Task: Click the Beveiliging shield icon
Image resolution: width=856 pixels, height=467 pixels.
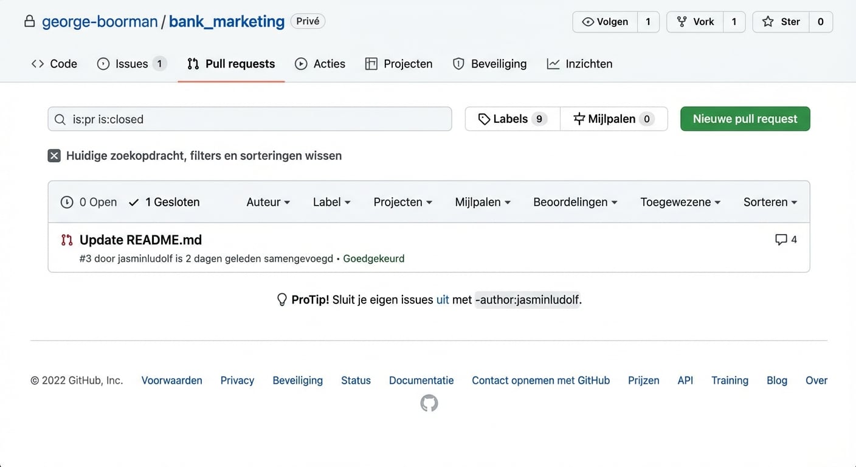Action: point(458,63)
